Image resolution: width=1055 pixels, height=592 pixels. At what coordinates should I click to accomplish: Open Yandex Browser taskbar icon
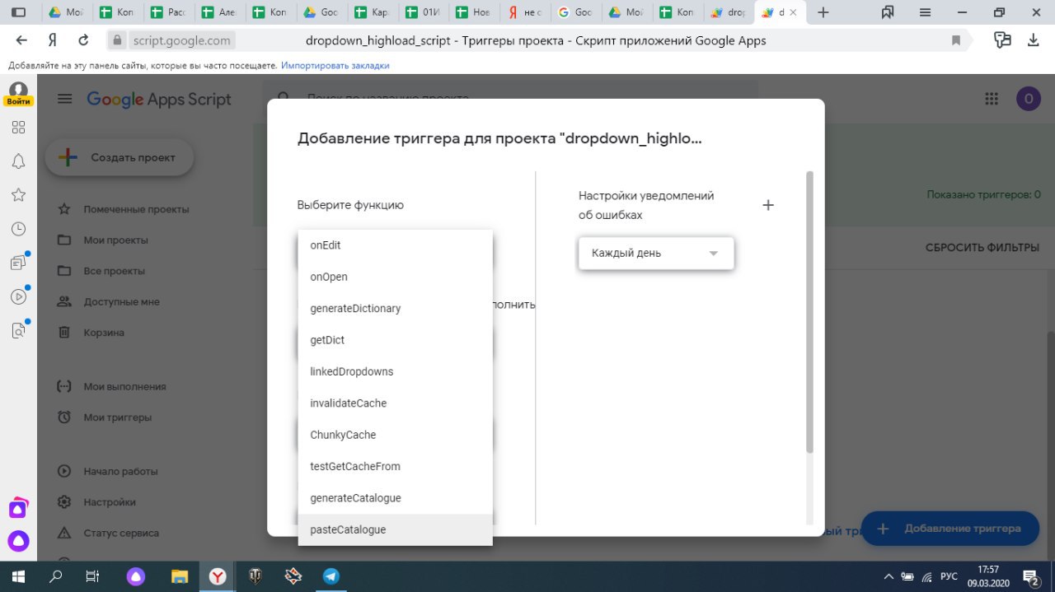click(x=218, y=576)
